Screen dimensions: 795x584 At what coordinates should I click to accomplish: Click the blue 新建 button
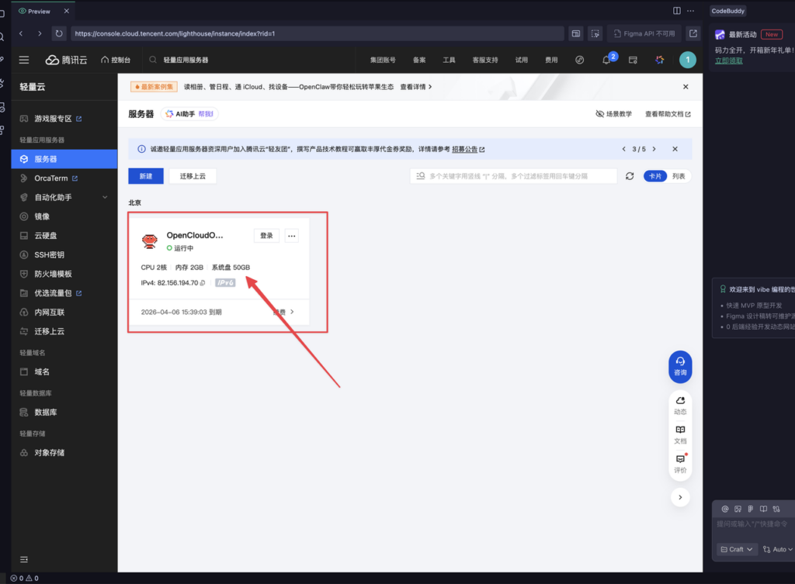(x=146, y=176)
